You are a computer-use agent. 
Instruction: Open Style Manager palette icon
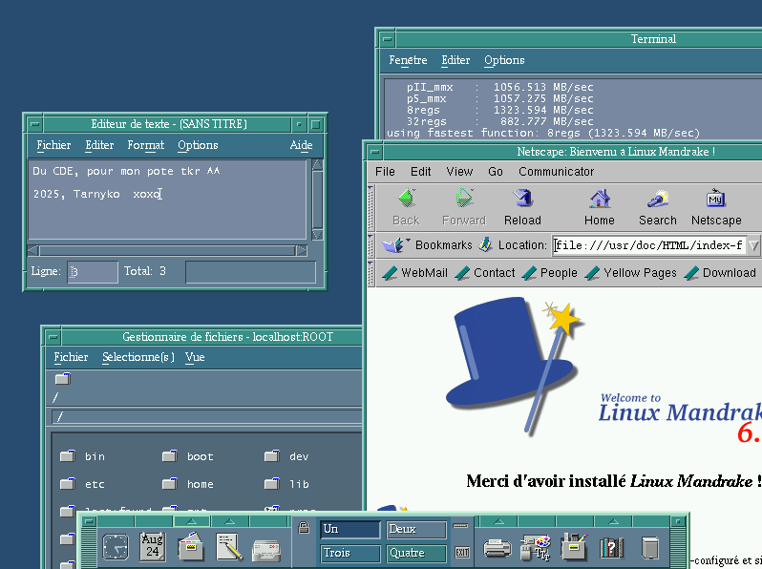(x=536, y=547)
